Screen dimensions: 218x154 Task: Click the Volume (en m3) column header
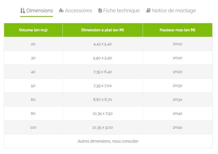tap(33, 30)
